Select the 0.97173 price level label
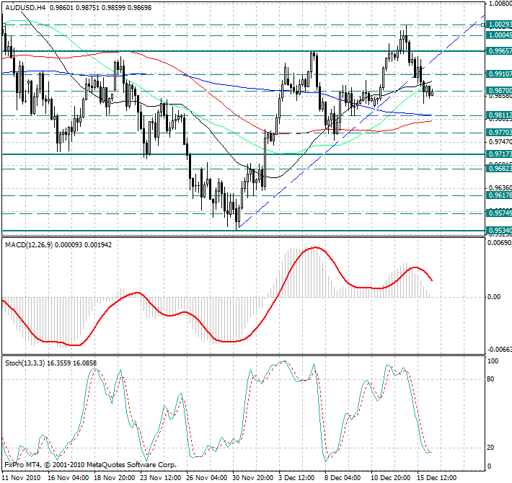The image size is (512, 483). (x=499, y=154)
